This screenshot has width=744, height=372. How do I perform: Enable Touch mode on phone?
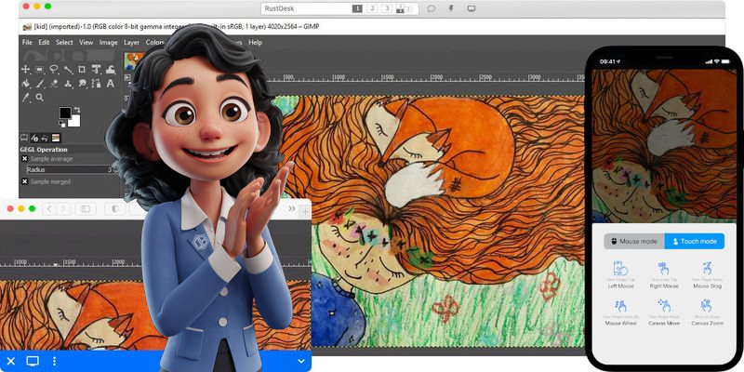[695, 241]
